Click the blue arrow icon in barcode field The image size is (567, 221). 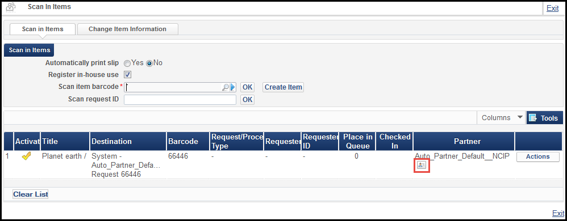point(233,87)
